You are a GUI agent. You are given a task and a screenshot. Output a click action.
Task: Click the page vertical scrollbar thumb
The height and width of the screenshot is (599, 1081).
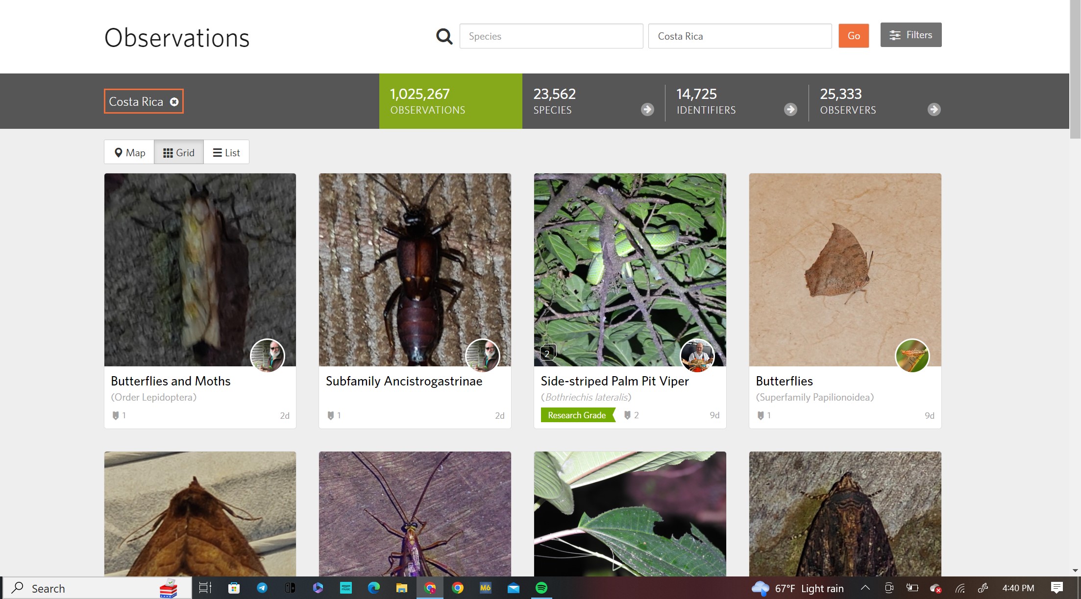pos(1075,69)
